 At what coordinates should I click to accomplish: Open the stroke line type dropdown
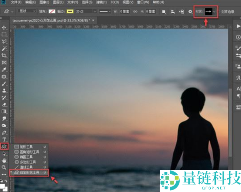coord(105,11)
